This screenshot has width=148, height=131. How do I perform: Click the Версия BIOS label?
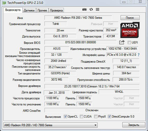[32, 43]
